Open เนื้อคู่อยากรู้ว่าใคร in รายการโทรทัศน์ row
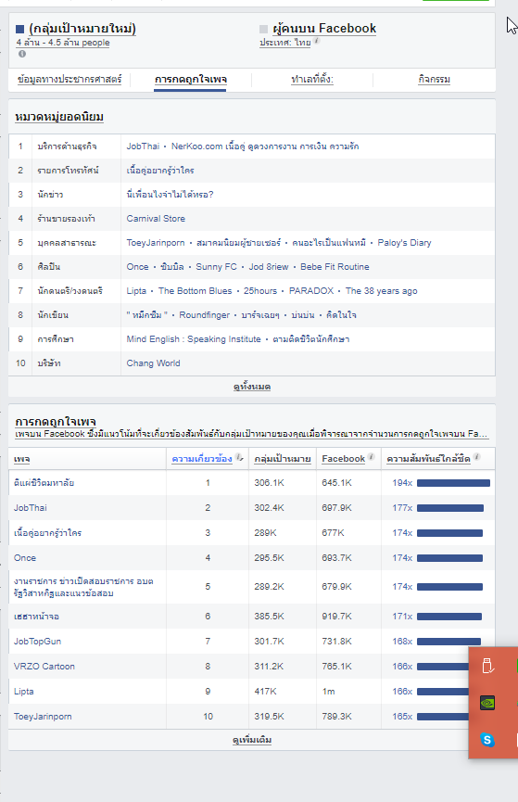 click(160, 171)
